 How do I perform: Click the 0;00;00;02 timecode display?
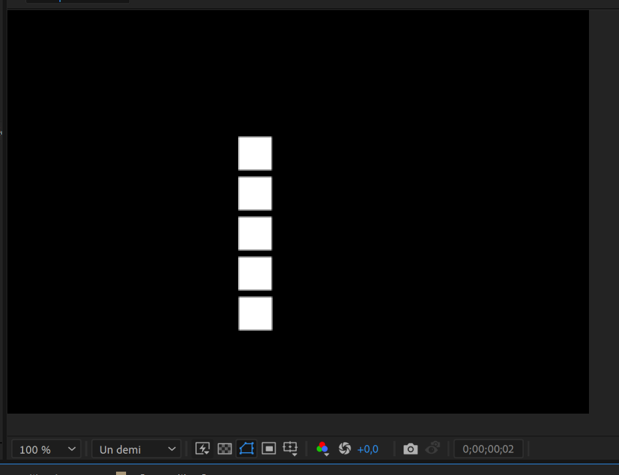click(488, 449)
